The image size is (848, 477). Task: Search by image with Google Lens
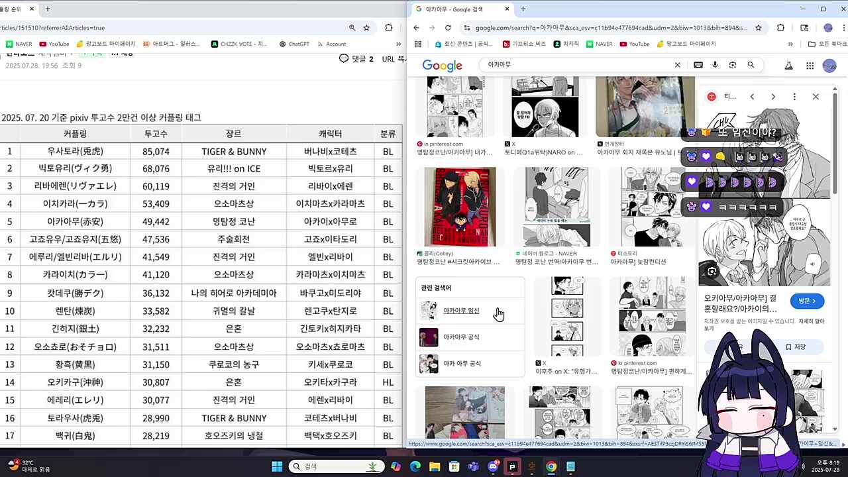(733, 65)
